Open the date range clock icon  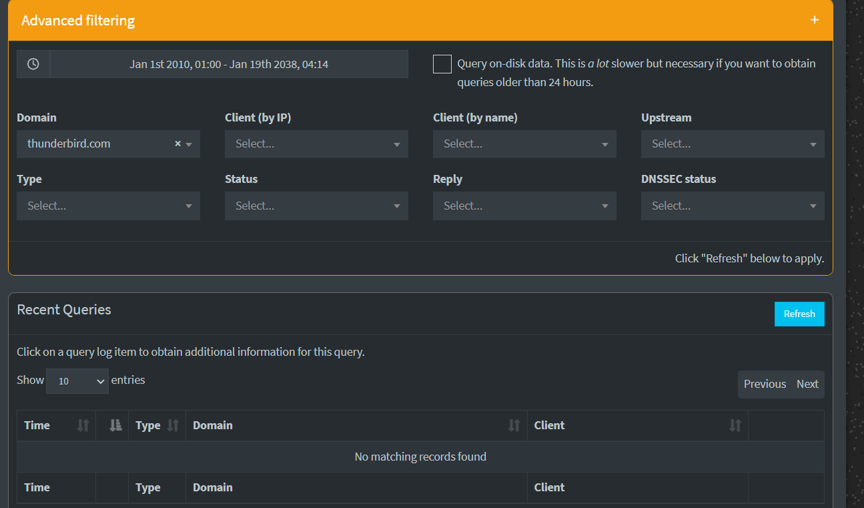click(33, 63)
